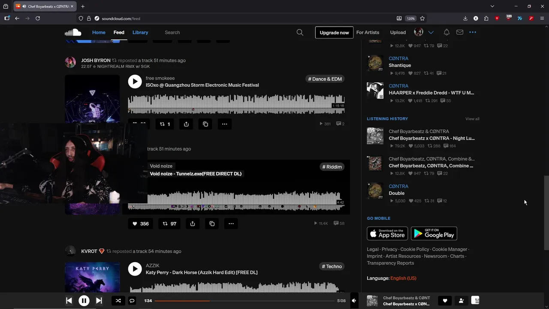Select the Riddim tag
The image size is (549, 309).
pos(332,167)
